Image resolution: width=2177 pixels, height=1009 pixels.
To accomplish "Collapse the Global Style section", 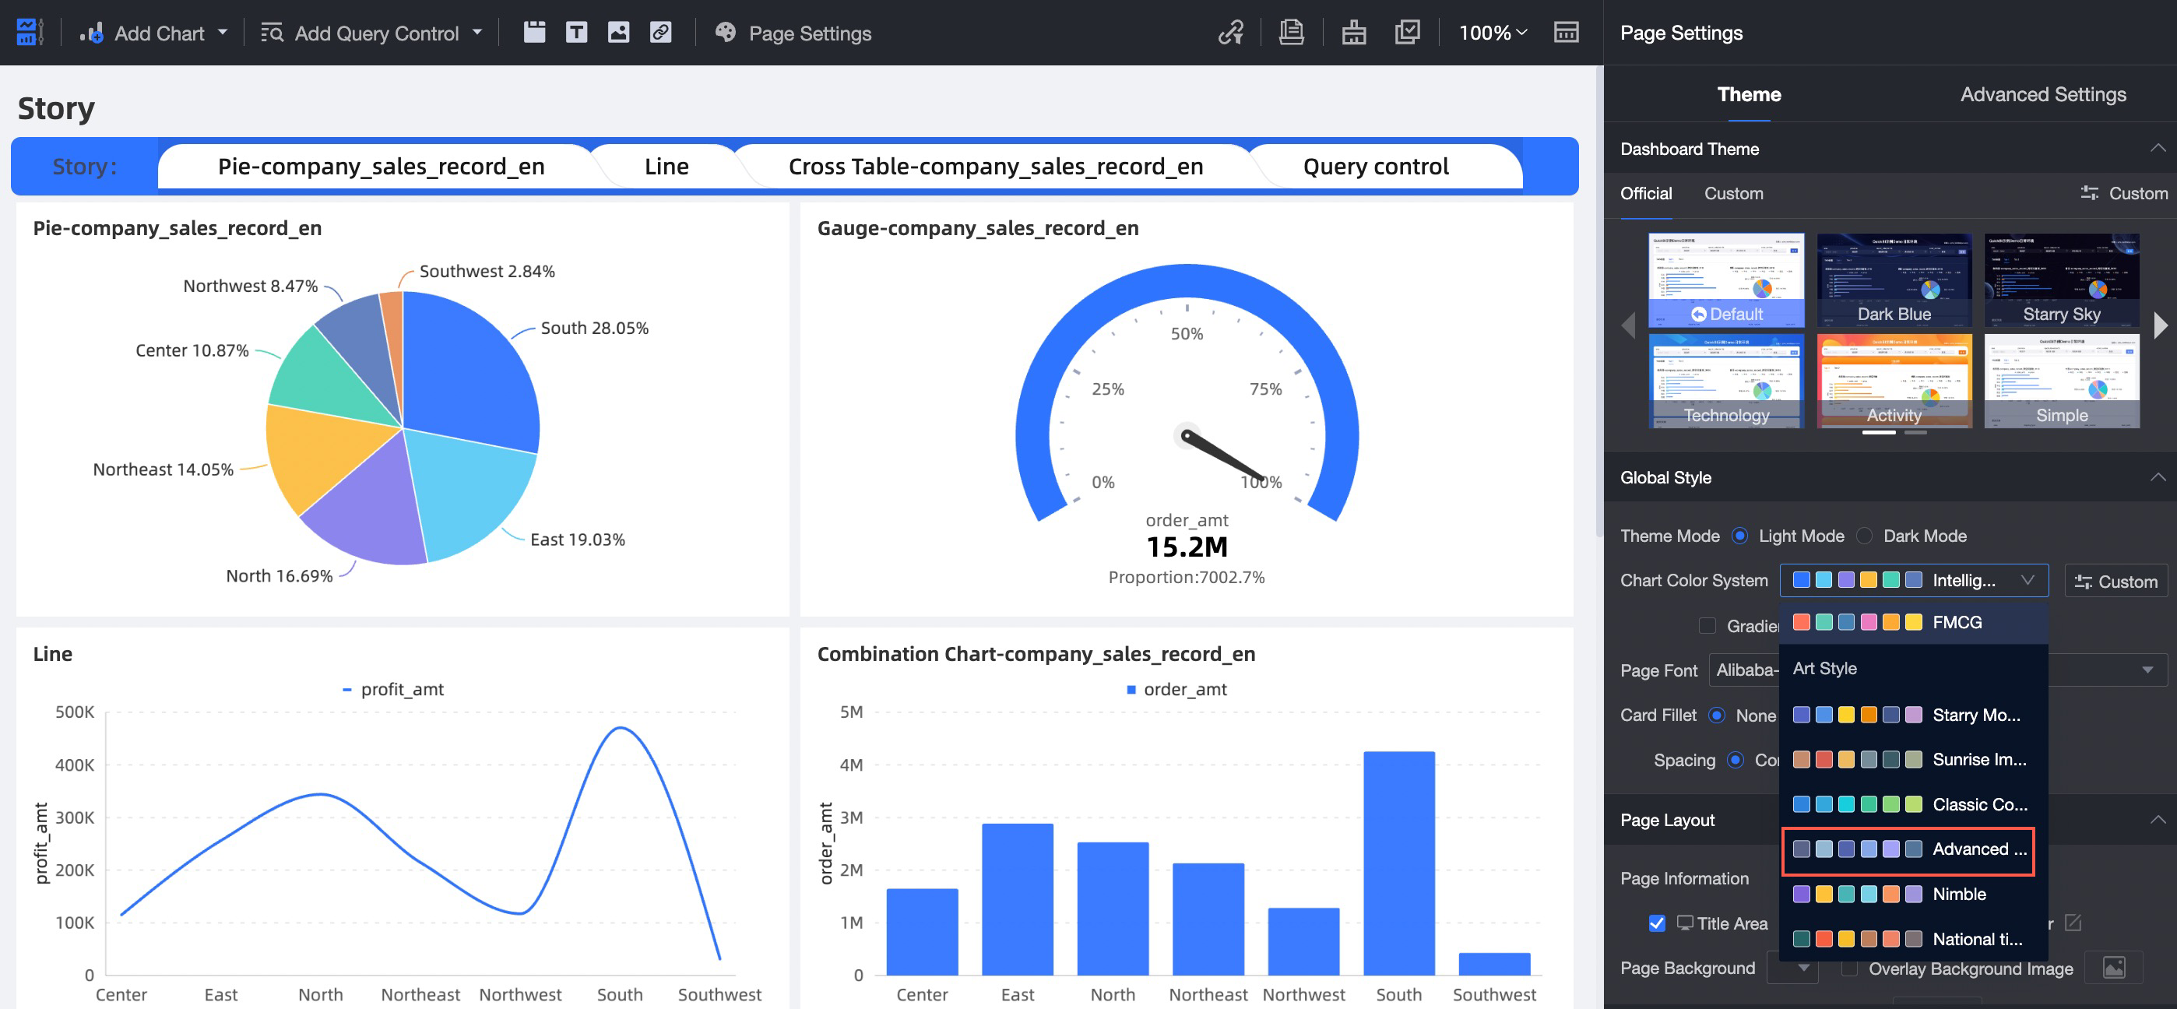I will (x=2158, y=477).
